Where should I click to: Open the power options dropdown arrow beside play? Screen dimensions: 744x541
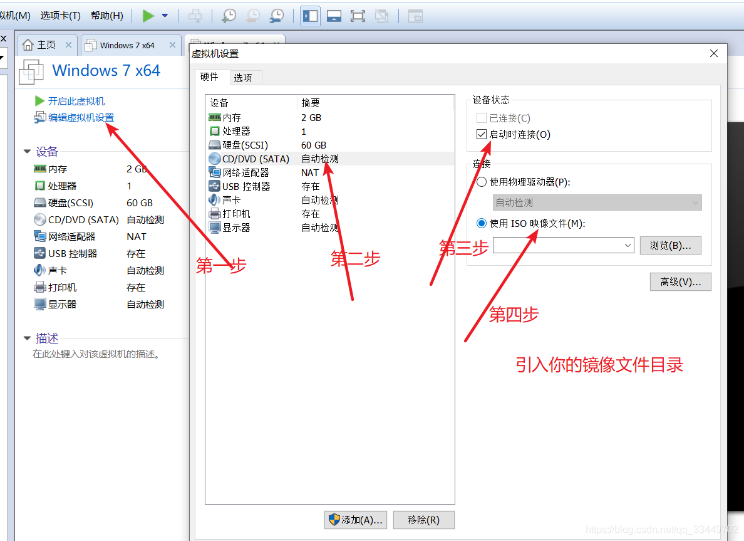pos(165,16)
